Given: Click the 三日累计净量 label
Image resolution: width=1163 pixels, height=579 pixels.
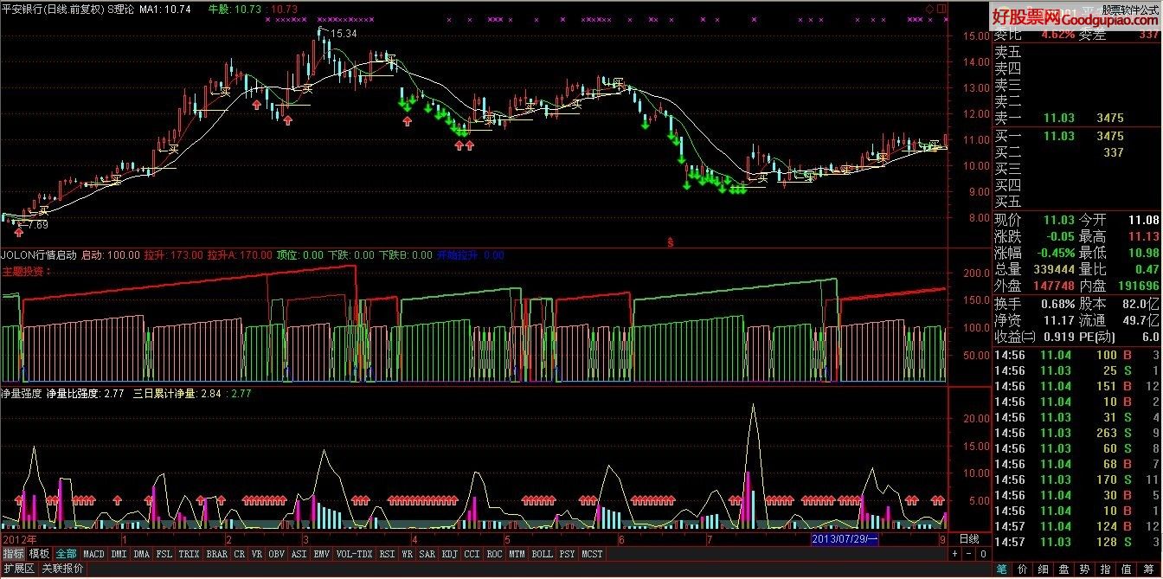Looking at the screenshot, I should 164,394.
